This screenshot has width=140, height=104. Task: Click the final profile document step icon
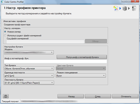134,8
